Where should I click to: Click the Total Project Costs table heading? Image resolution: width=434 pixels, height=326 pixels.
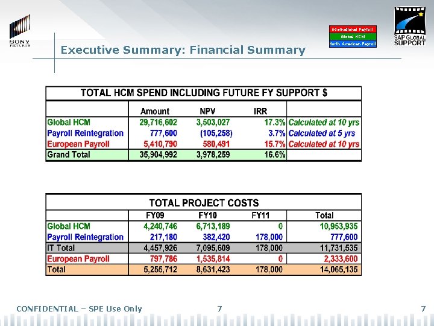coord(204,203)
